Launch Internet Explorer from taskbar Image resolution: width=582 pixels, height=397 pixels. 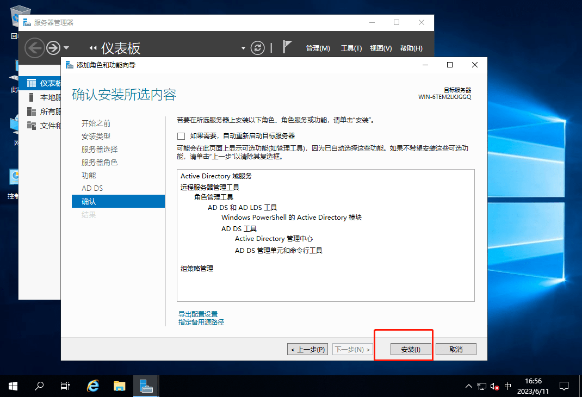[x=93, y=386]
